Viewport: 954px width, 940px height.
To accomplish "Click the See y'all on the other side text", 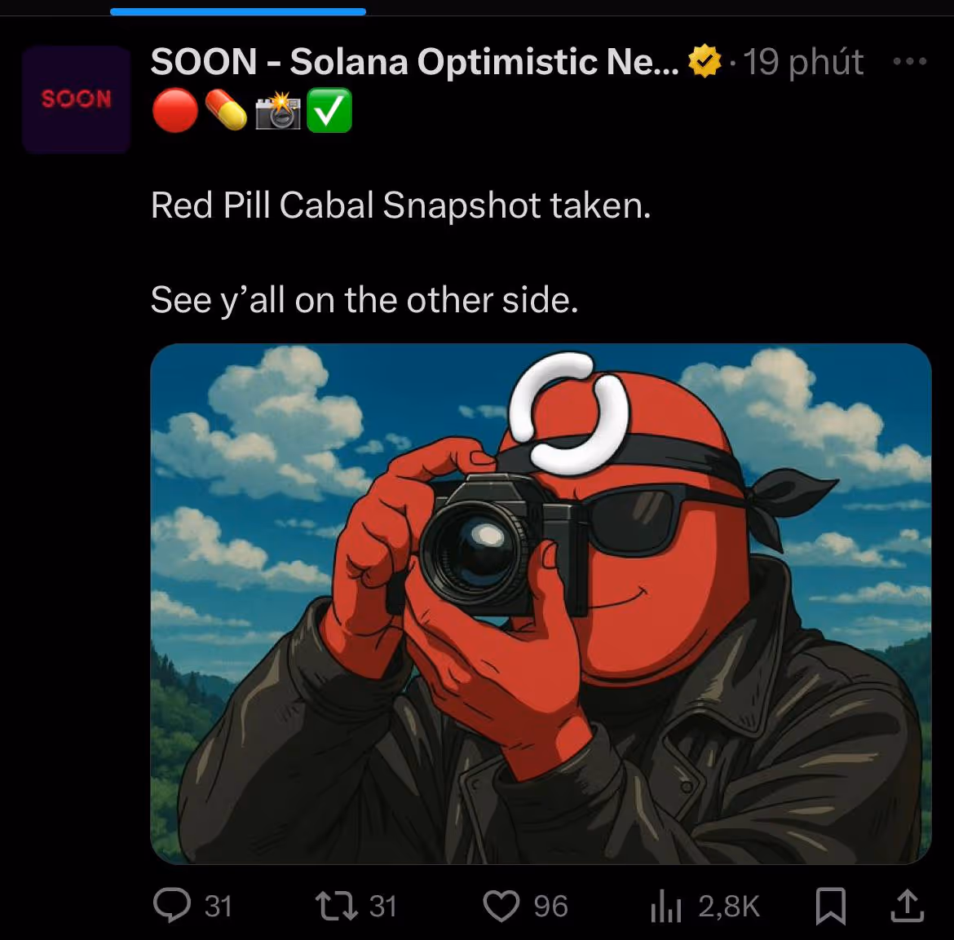I will [x=364, y=300].
